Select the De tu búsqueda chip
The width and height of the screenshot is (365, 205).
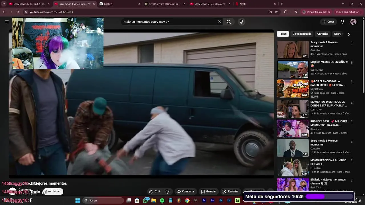(x=302, y=34)
